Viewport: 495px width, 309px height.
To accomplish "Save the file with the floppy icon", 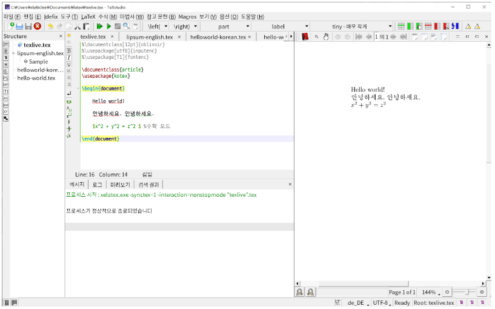I will coord(28,26).
